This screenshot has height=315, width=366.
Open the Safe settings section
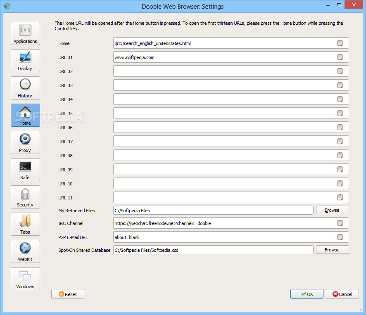pyautogui.click(x=25, y=170)
